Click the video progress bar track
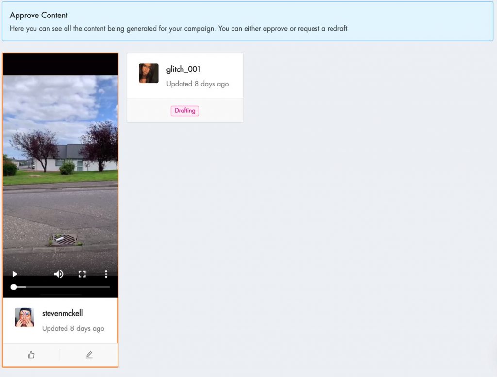Image resolution: width=497 pixels, height=377 pixels. coord(60,287)
